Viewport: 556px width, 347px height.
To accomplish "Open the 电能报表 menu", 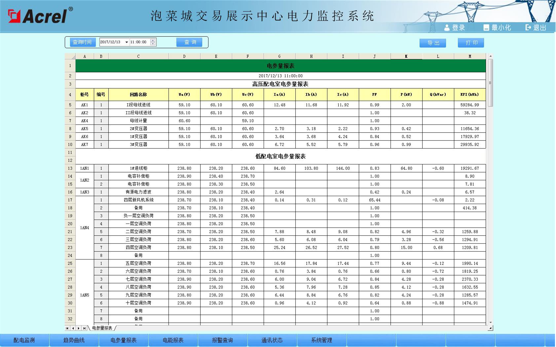I will 173,340.
